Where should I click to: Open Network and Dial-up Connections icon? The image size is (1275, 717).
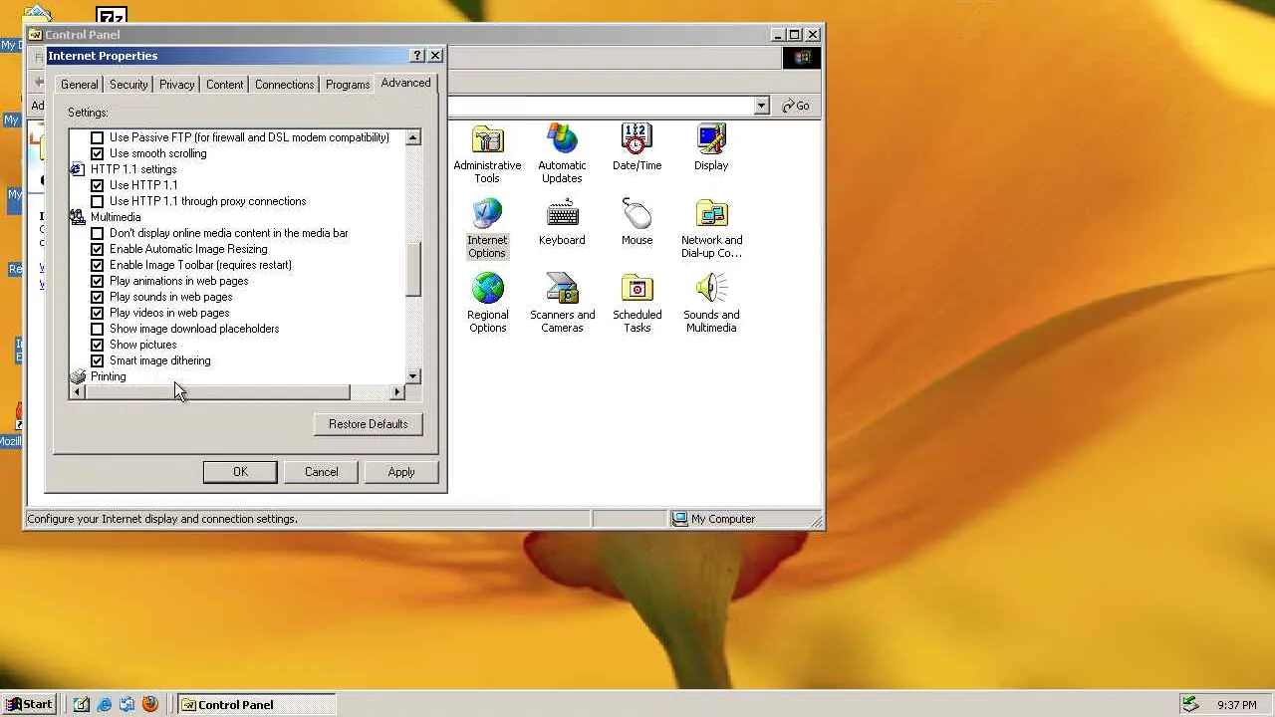(711, 229)
